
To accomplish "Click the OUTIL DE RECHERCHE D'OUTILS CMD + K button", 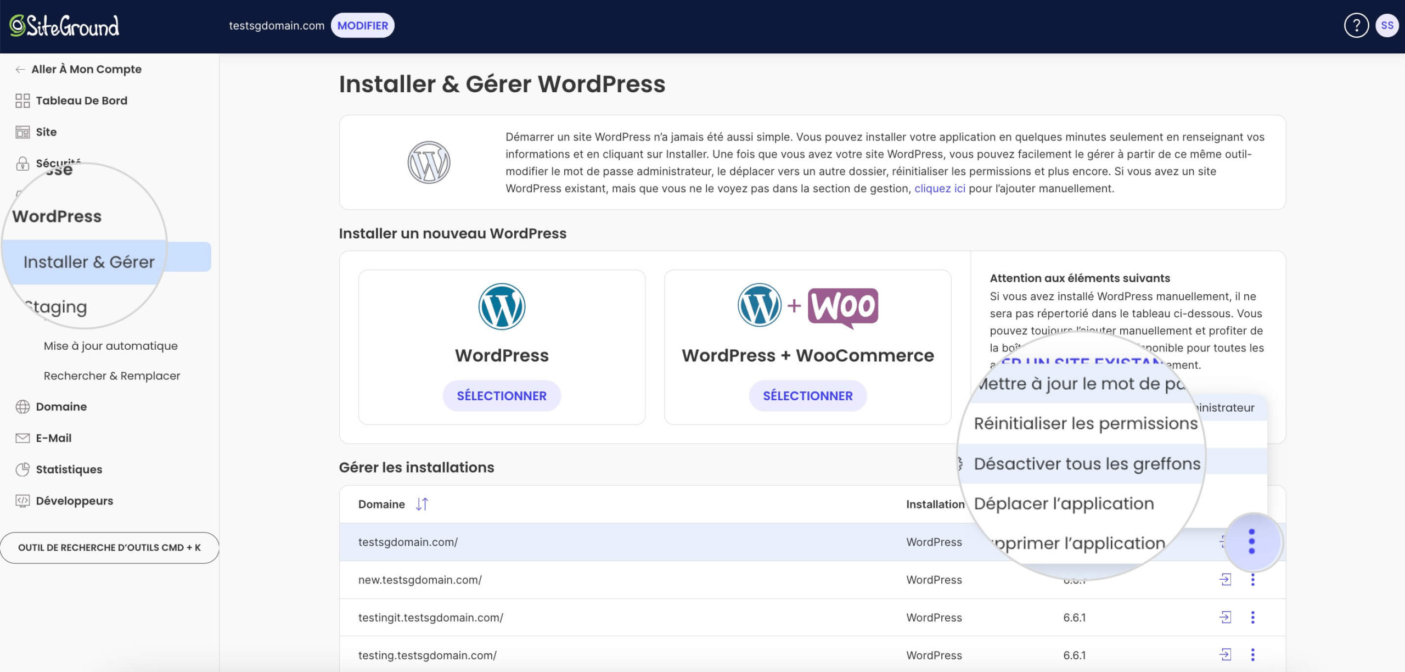I will [x=109, y=547].
